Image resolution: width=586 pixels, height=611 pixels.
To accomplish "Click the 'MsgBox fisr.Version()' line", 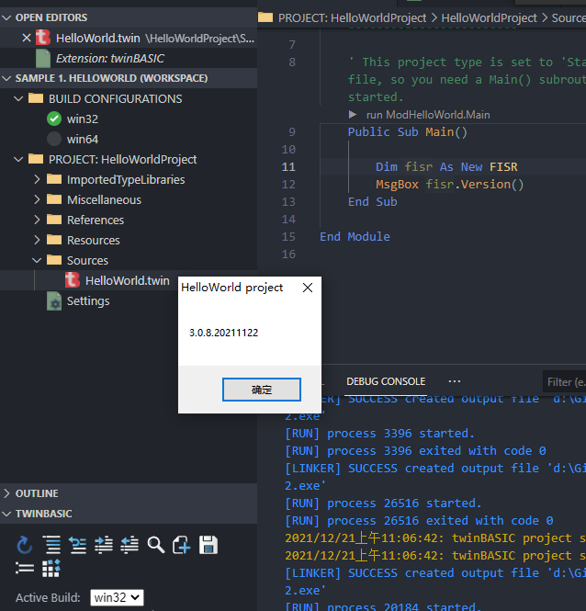I will 450,185.
